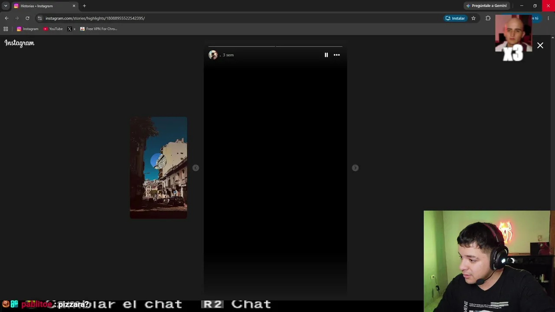Go to the previous story arrow
The width and height of the screenshot is (555, 312).
(x=196, y=168)
